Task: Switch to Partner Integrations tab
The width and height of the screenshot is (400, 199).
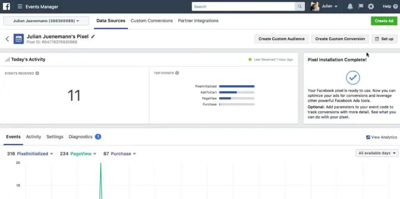Action: click(x=198, y=21)
